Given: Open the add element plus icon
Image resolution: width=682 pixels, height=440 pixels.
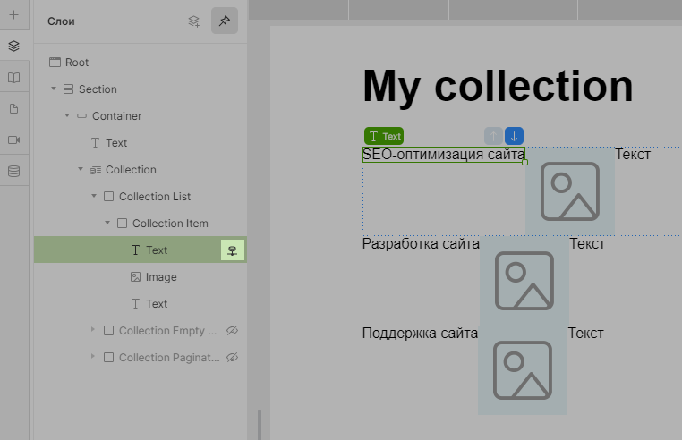Looking at the screenshot, I should [x=14, y=15].
